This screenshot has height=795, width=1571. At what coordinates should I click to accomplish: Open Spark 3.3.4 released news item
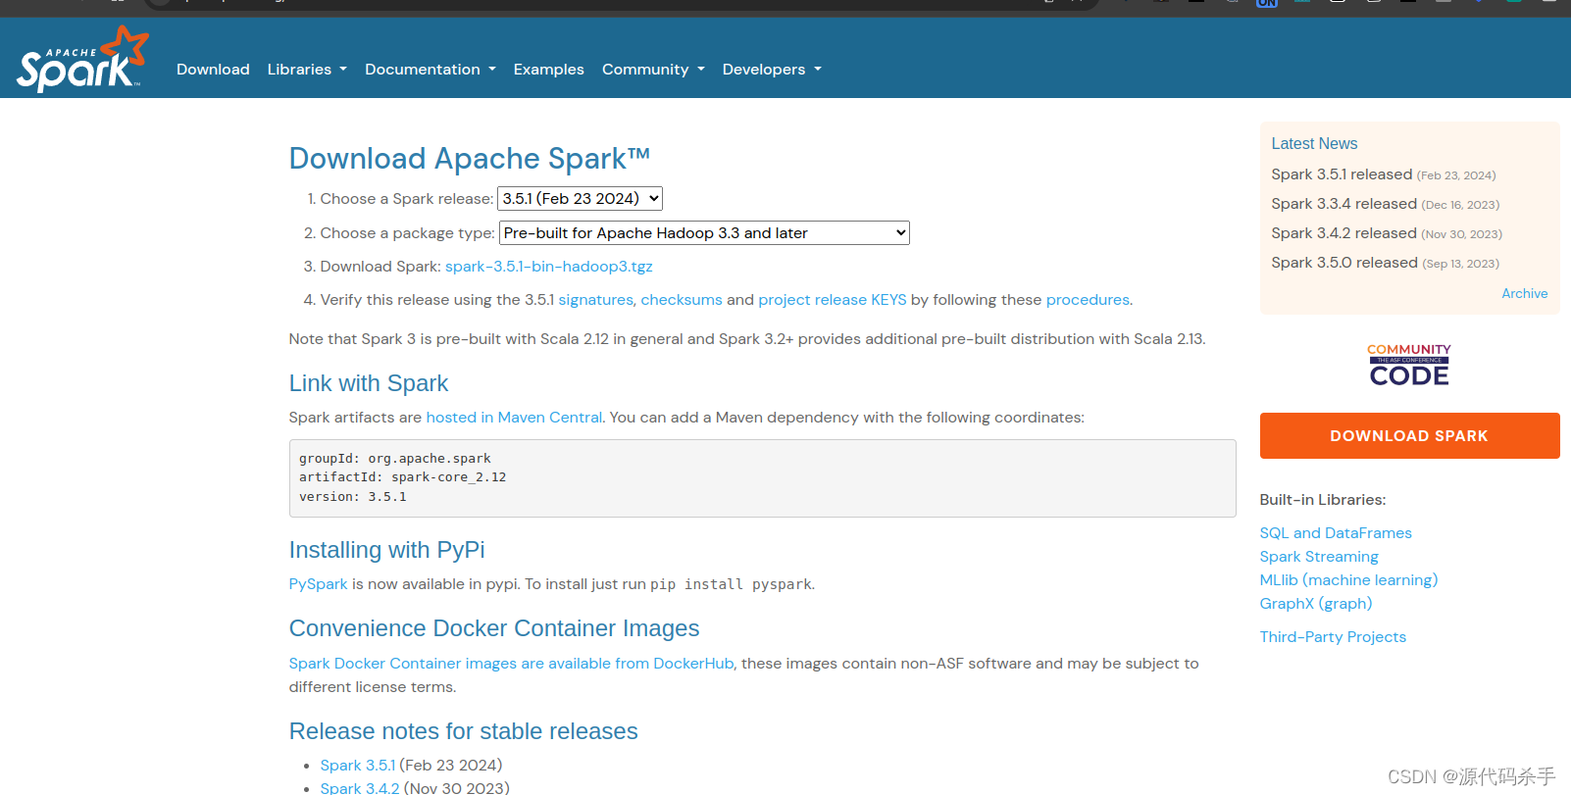1344,204
